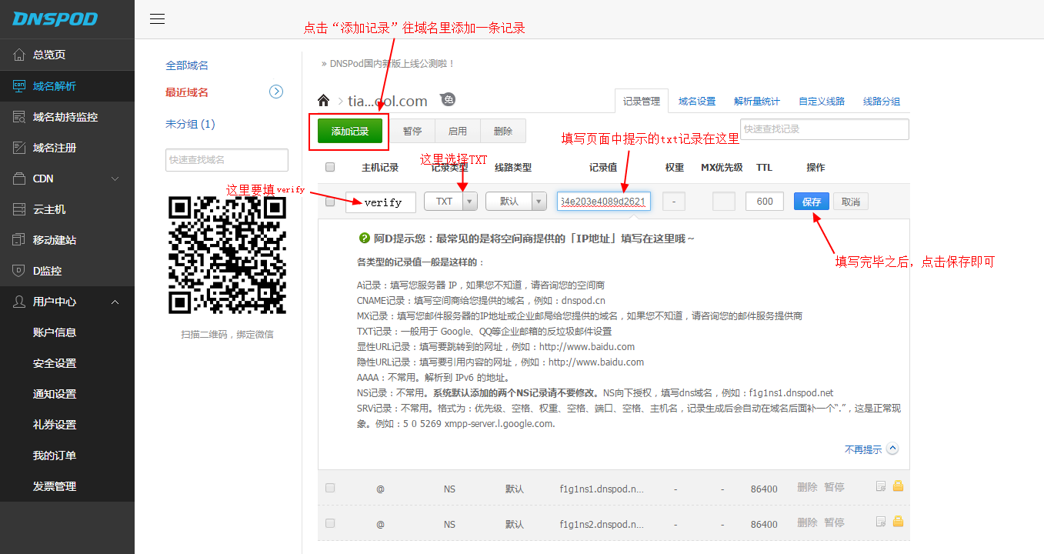Focus the 快速查找域名 search field
The image size is (1044, 554).
point(227,160)
